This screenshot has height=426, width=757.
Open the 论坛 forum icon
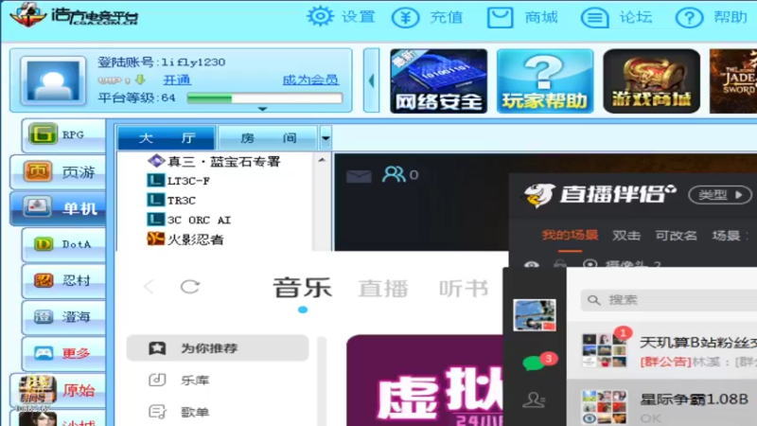595,18
